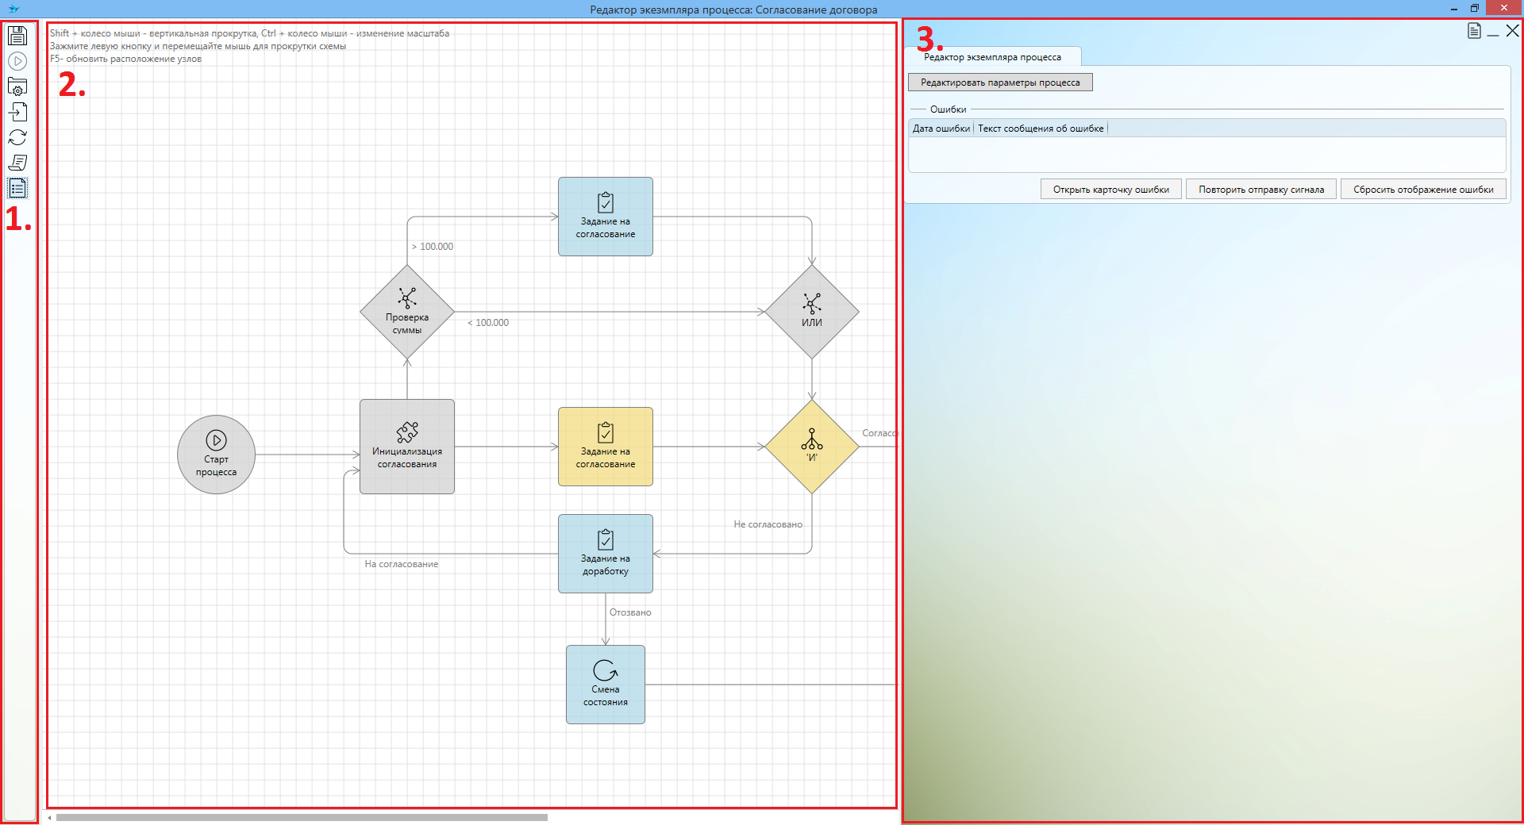Toggle the highlighted list document icon in sidebar
1524x825 pixels.
(17, 188)
